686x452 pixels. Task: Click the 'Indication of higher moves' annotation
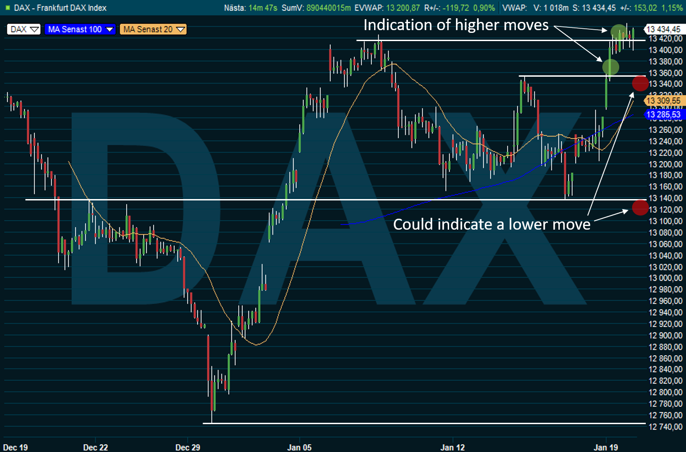(456, 25)
